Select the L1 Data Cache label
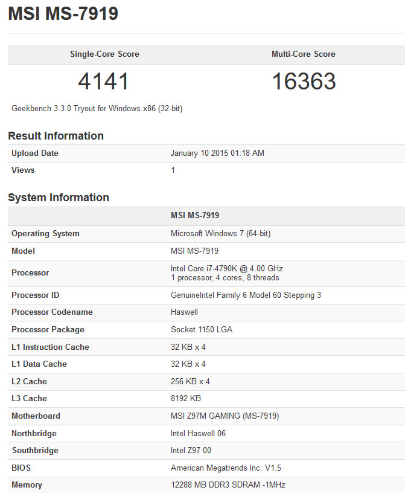405x493 pixels. point(39,364)
